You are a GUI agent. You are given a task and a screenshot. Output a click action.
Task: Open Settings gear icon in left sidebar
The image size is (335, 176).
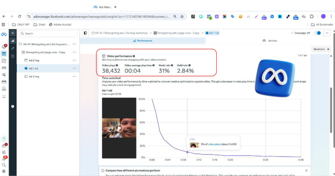[4, 152]
